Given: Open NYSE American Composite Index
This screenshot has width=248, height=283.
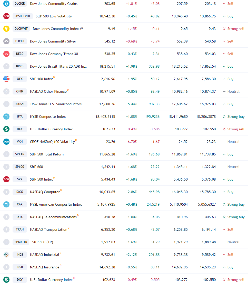Looking at the screenshot, I should coord(56,204).
